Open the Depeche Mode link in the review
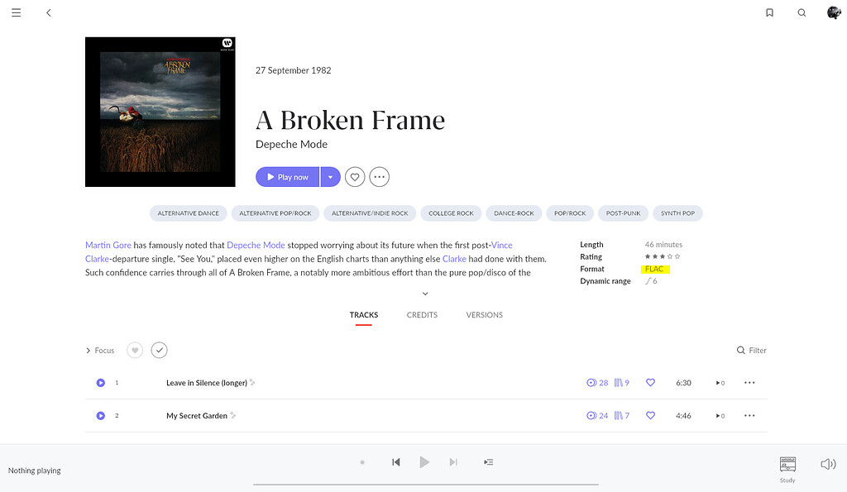The height and width of the screenshot is (492, 847). (x=256, y=246)
